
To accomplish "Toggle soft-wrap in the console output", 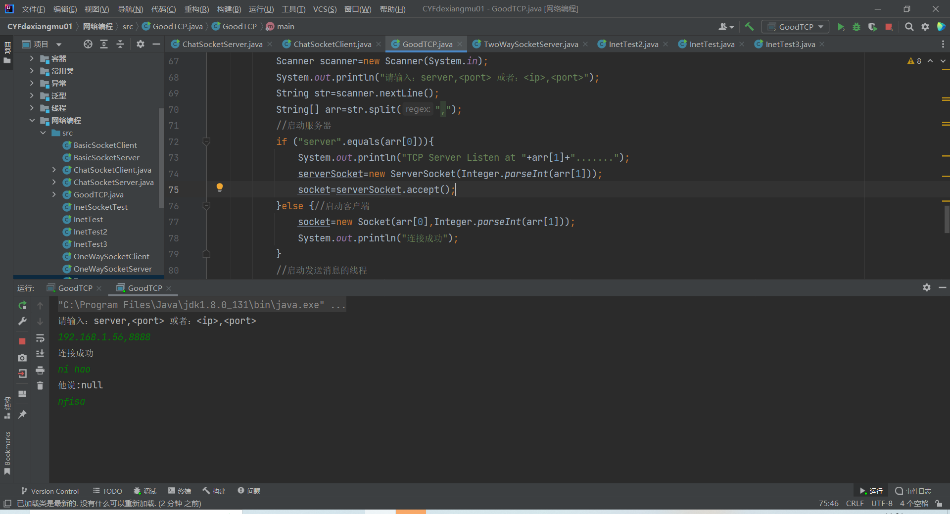I will [x=40, y=338].
